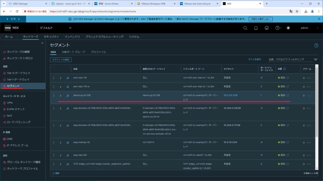Open the filter options icon

315,60
